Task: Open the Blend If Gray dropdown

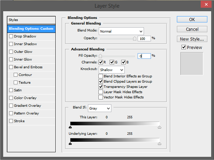Action: (x=99, y=108)
